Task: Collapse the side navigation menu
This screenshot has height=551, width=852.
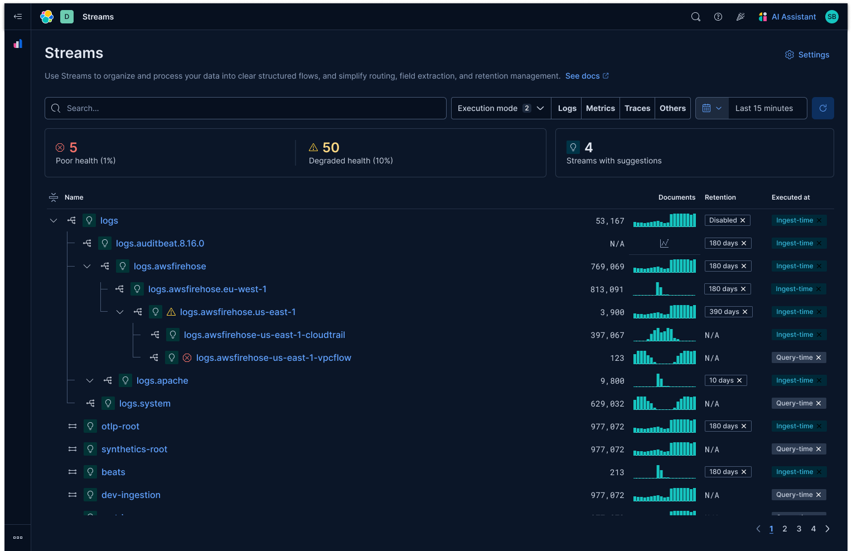Action: coord(18,17)
